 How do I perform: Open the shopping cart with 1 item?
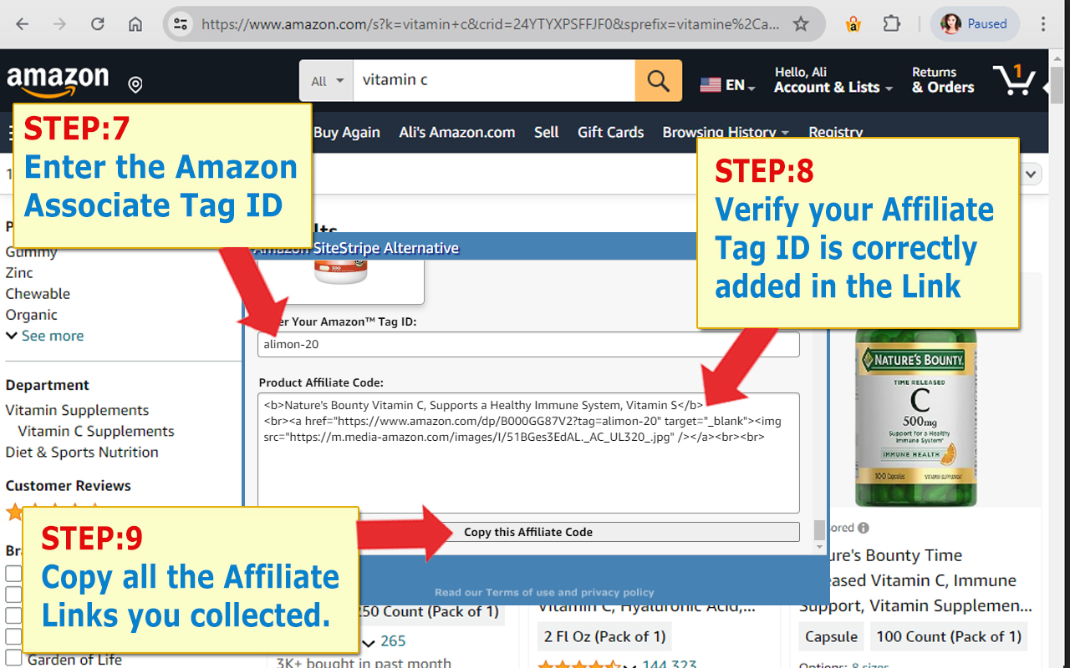pyautogui.click(x=1015, y=78)
